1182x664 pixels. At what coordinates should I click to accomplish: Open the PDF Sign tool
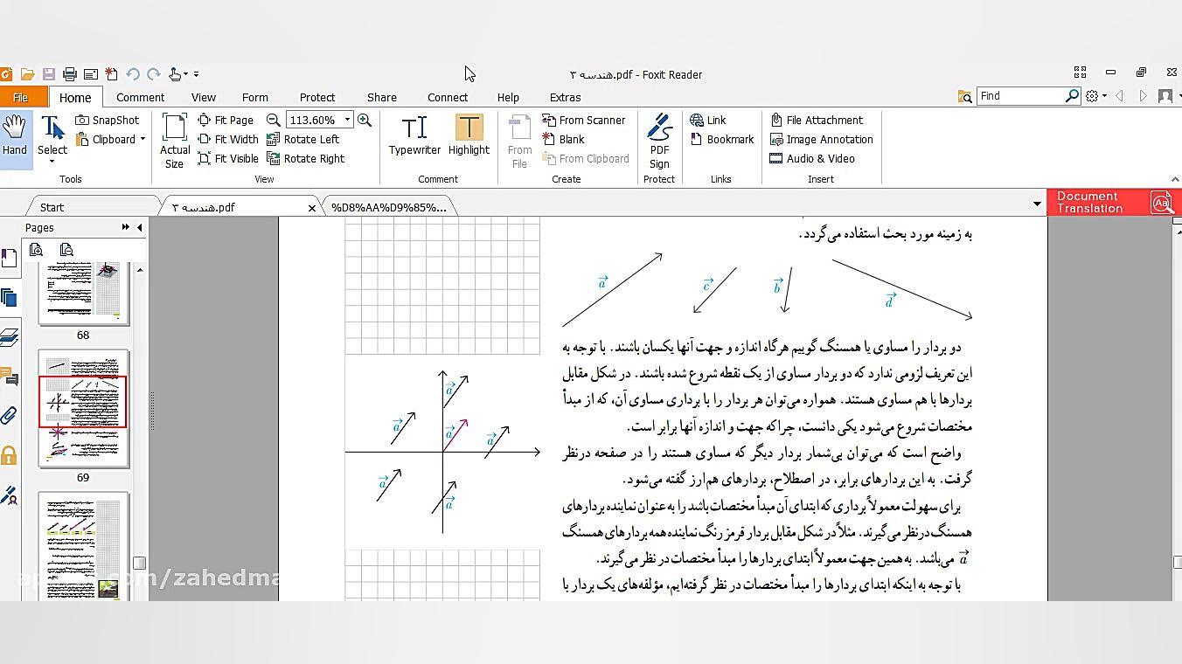(659, 140)
